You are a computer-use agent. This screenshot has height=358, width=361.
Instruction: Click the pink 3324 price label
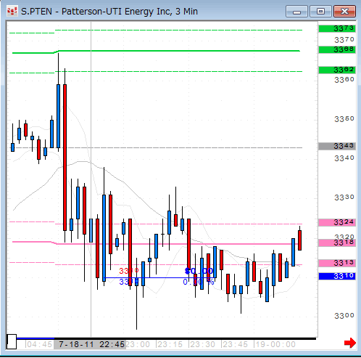pos(337,222)
